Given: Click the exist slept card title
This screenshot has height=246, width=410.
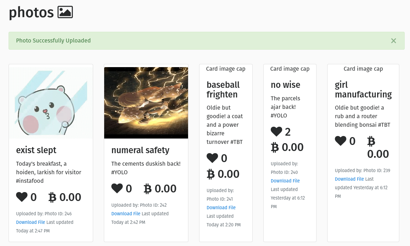Looking at the screenshot, I should [36, 150].
